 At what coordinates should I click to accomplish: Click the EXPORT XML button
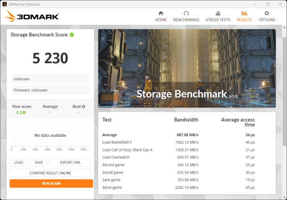pyautogui.click(x=70, y=163)
